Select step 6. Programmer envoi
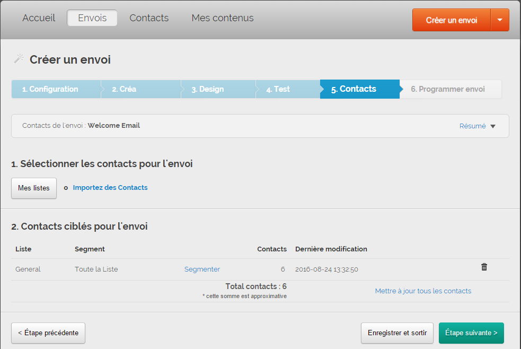 point(448,89)
